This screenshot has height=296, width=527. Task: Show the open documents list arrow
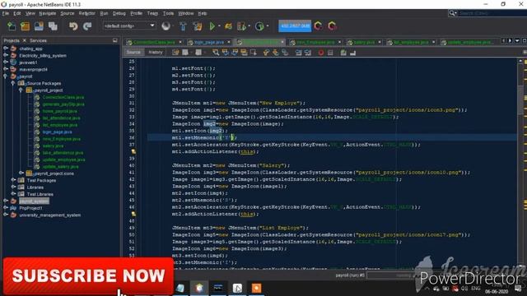(x=517, y=40)
